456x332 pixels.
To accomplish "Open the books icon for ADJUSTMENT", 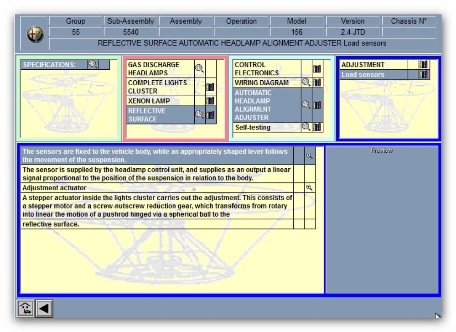I will point(424,65).
